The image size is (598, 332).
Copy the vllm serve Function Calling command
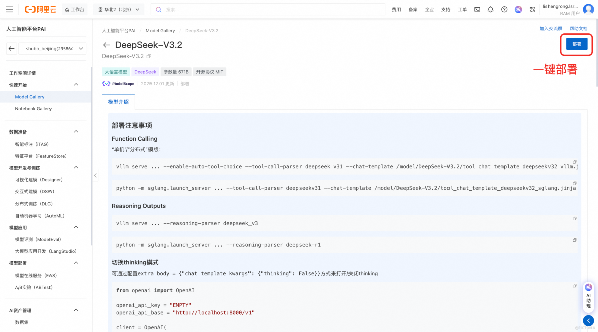pyautogui.click(x=574, y=161)
